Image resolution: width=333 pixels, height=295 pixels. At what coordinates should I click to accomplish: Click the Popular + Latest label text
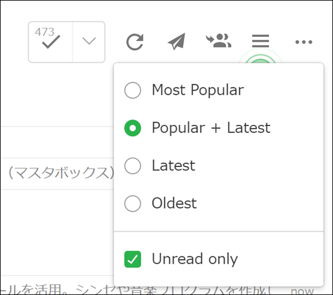(211, 128)
